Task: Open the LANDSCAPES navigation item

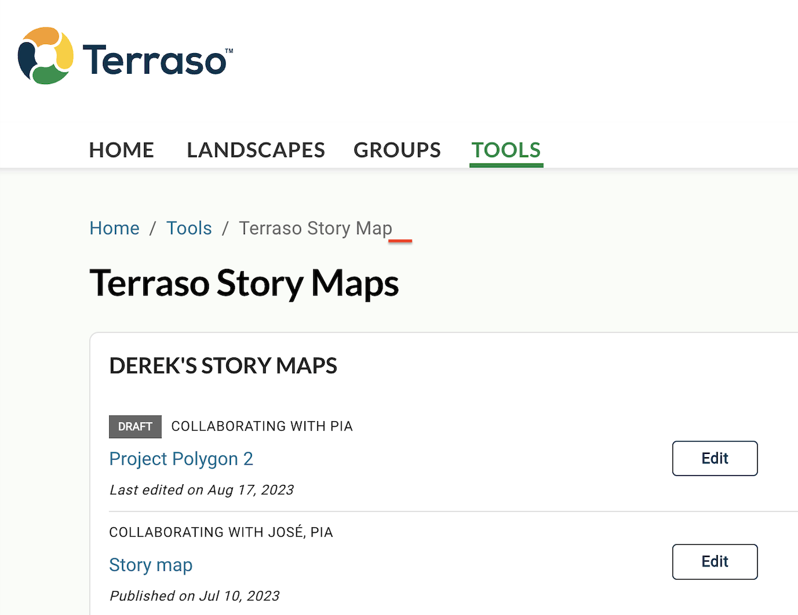Action: point(255,150)
